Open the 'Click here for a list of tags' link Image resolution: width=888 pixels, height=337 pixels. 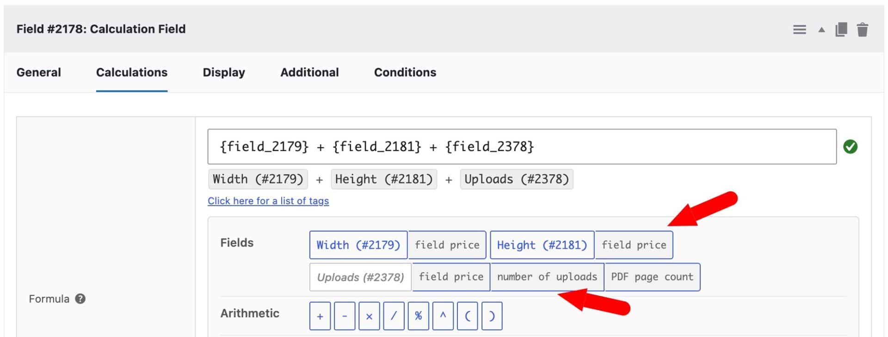click(x=268, y=201)
